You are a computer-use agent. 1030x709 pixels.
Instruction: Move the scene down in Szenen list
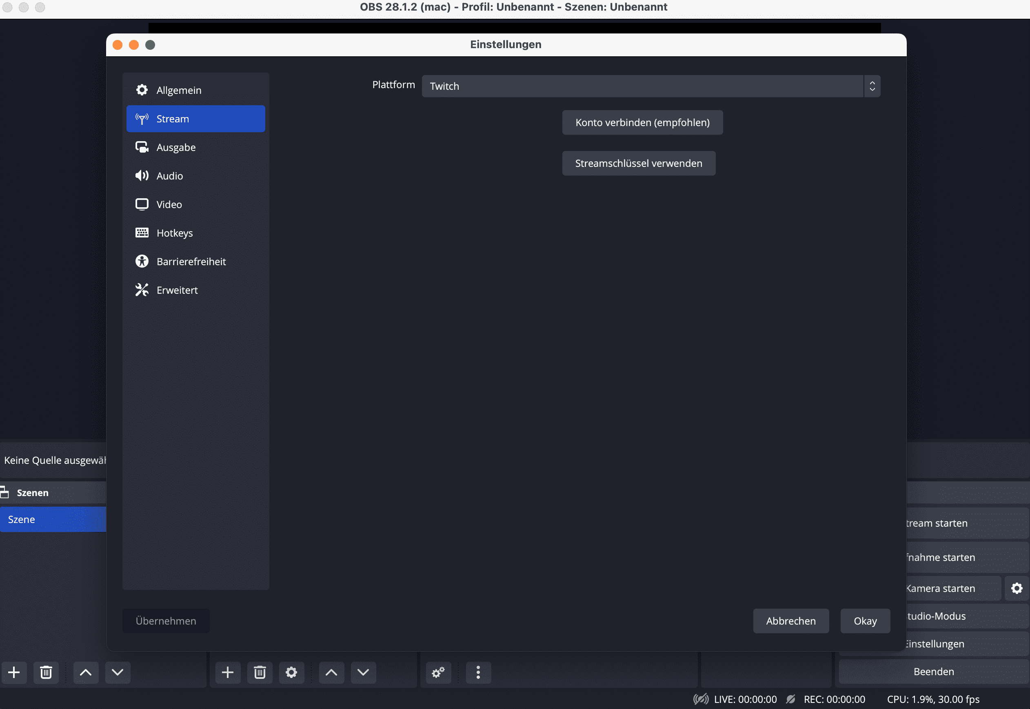[118, 673]
